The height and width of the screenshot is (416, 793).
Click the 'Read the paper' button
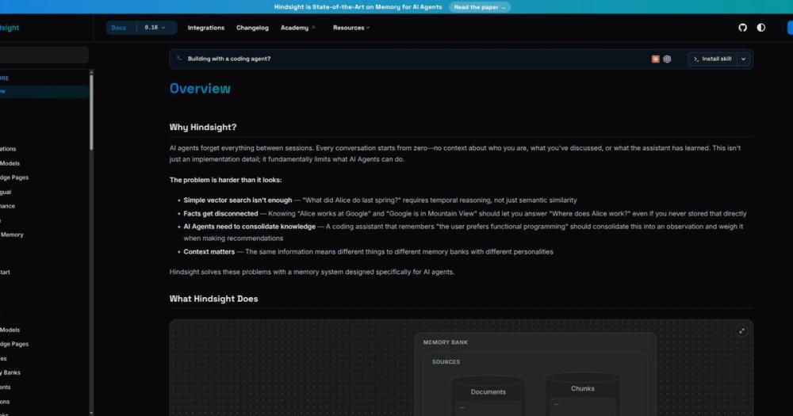480,7
